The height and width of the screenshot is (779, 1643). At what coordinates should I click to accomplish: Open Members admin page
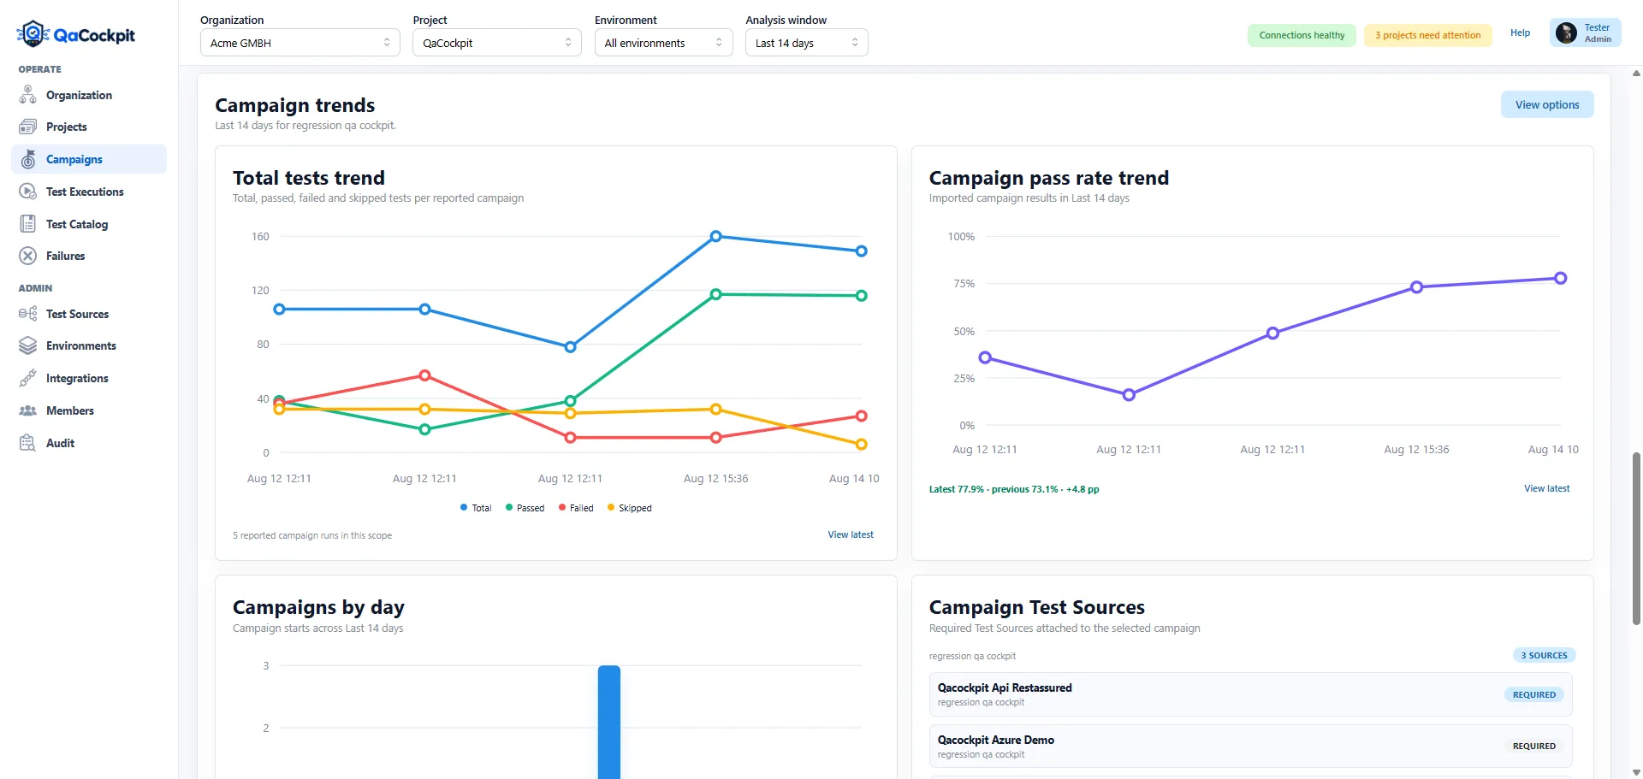point(89,410)
